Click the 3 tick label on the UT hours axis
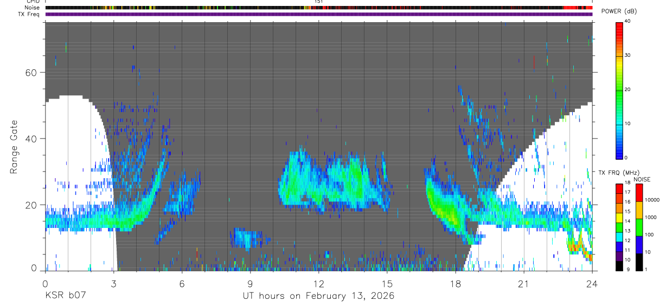 pos(113,284)
